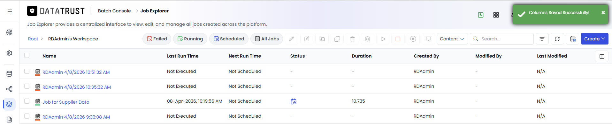Select all rows with header checkbox
The image size is (612, 124).
coord(27,55)
